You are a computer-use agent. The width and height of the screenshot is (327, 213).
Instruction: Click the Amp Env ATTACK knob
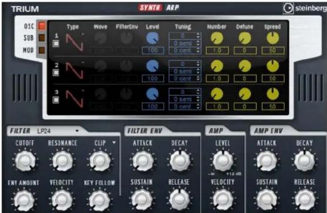point(267,161)
